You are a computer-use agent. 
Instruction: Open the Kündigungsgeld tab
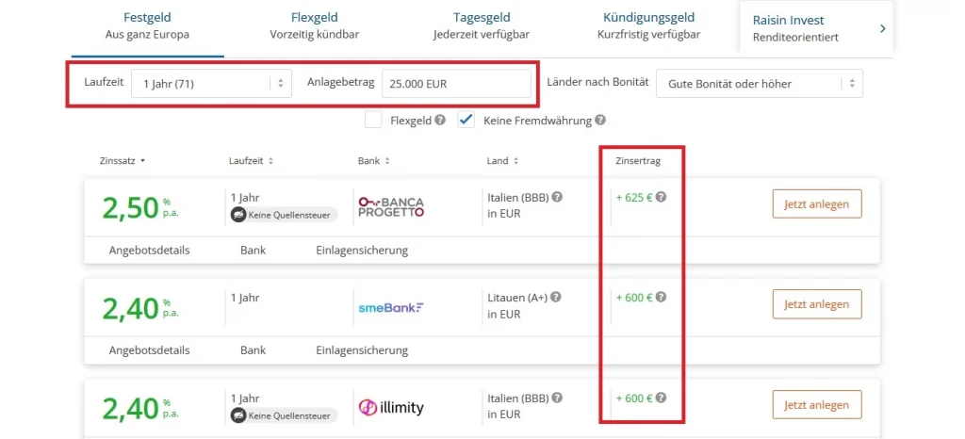point(648,25)
